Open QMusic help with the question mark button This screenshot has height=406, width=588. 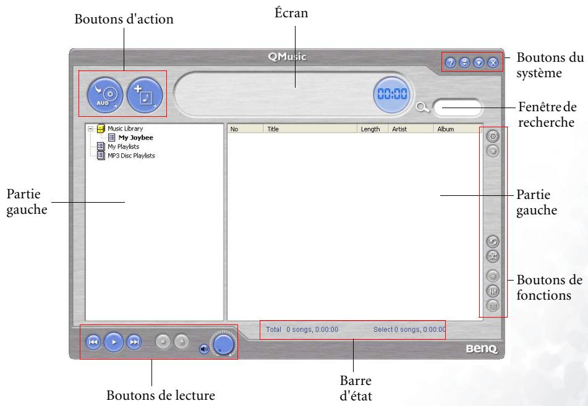(451, 62)
